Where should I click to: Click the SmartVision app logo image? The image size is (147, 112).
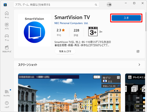[x=34, y=30]
